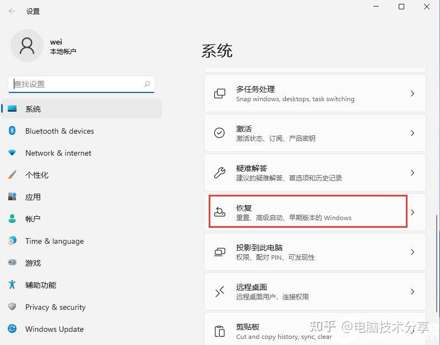The image size is (440, 345).
Task: Close the Settings window
Action: pyautogui.click(x=427, y=7)
